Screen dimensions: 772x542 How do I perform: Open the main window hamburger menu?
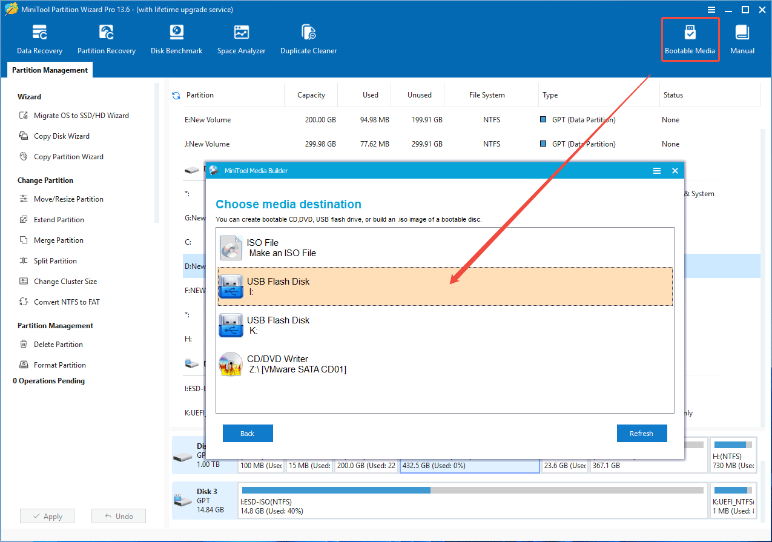click(711, 9)
